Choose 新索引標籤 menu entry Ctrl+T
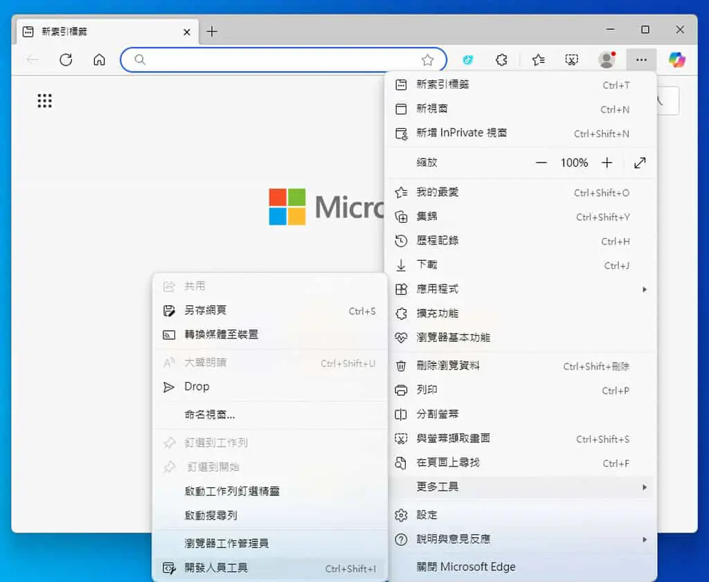Screen dimensions: 709x582 click(x=521, y=84)
